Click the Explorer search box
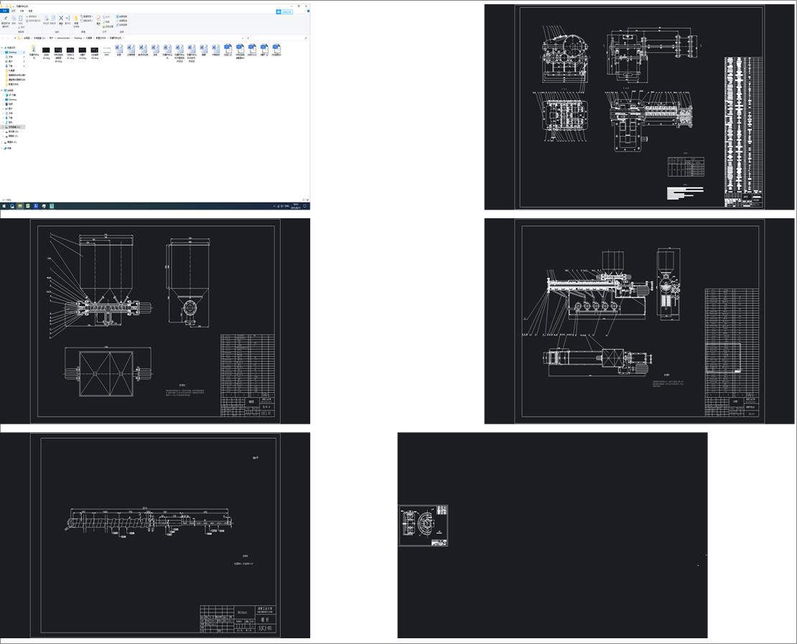Screen dimensions: 797x644 tap(279, 38)
